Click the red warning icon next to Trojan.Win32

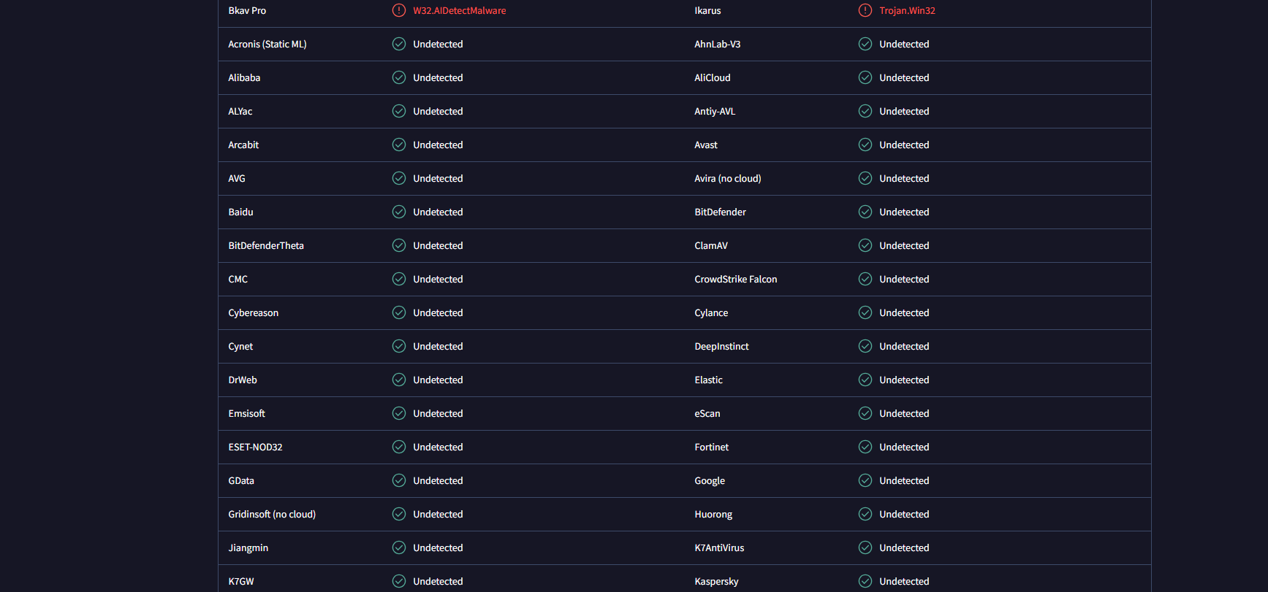click(865, 11)
